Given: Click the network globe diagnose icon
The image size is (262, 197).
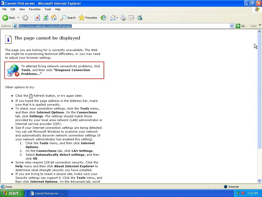Looking at the screenshot, I should pos(13,71).
